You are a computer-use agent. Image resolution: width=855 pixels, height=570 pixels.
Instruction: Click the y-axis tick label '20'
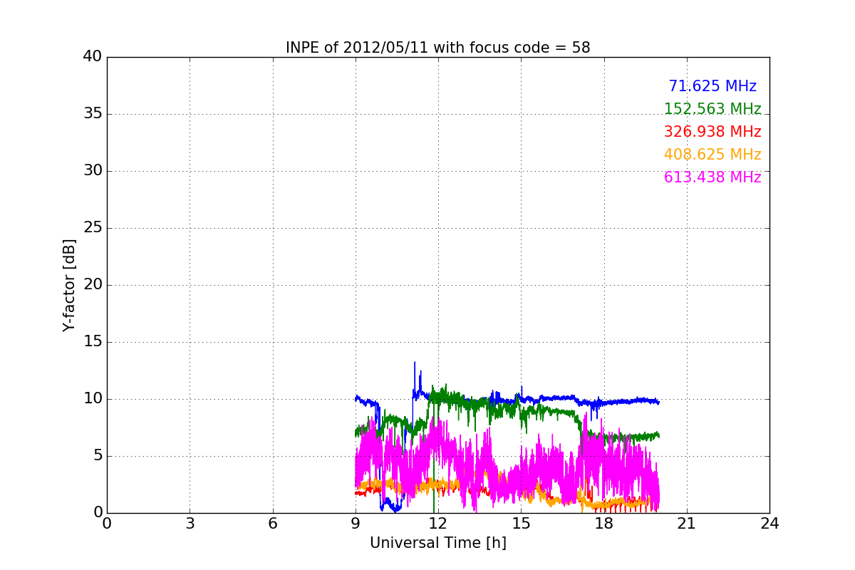pos(93,284)
